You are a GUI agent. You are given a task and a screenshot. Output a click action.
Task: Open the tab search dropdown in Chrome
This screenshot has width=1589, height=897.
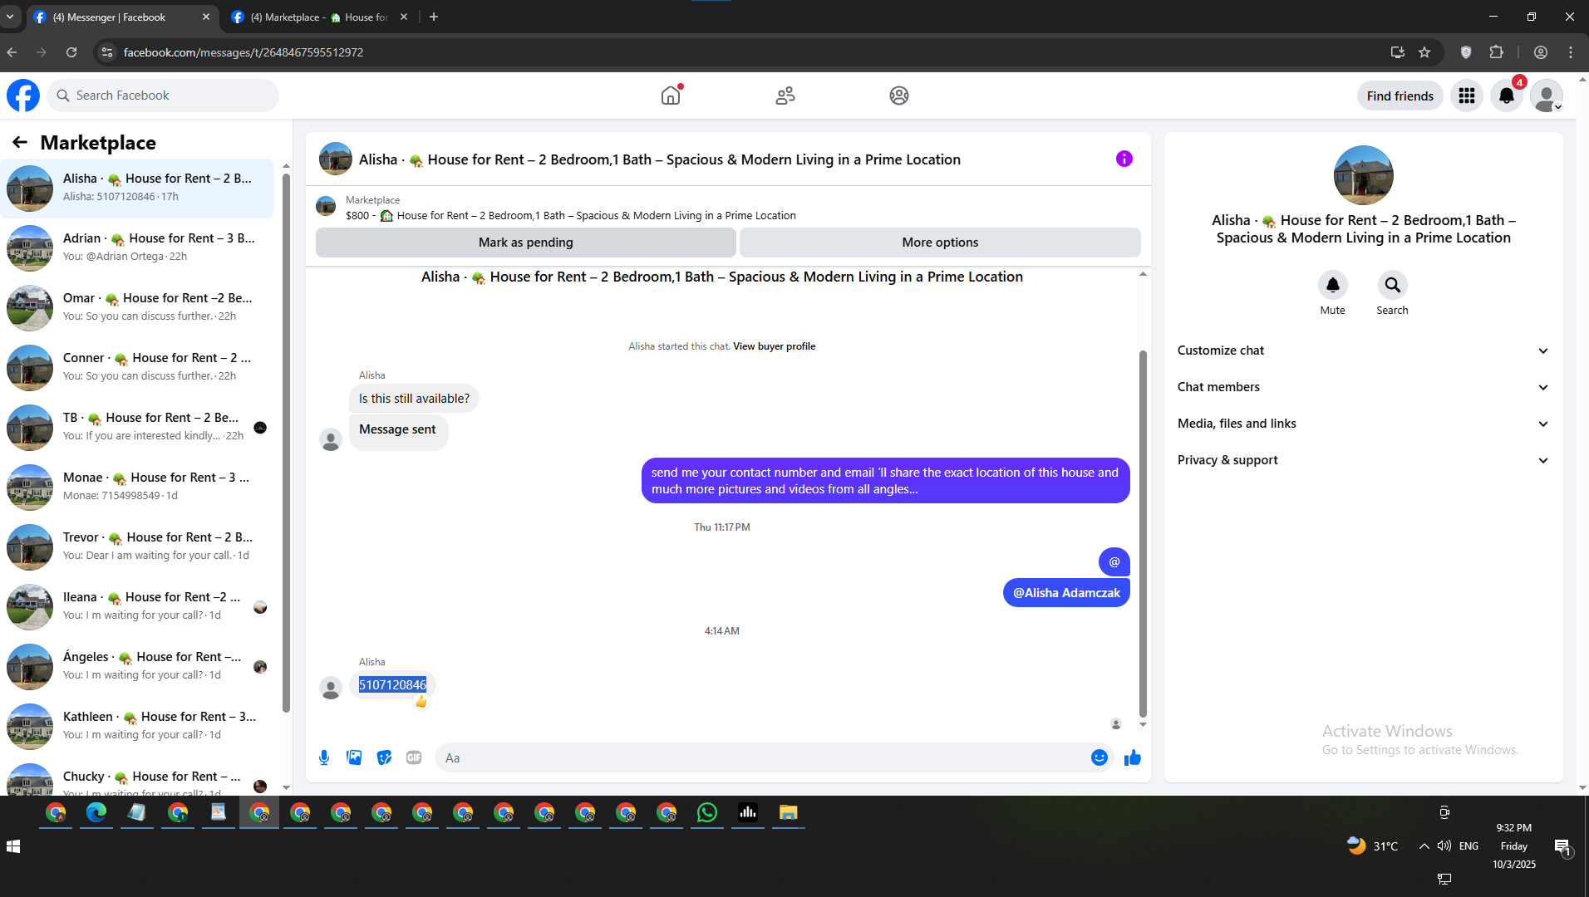(x=10, y=17)
